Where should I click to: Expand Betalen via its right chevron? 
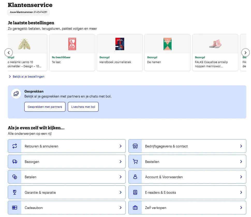pyautogui.click(x=121, y=177)
